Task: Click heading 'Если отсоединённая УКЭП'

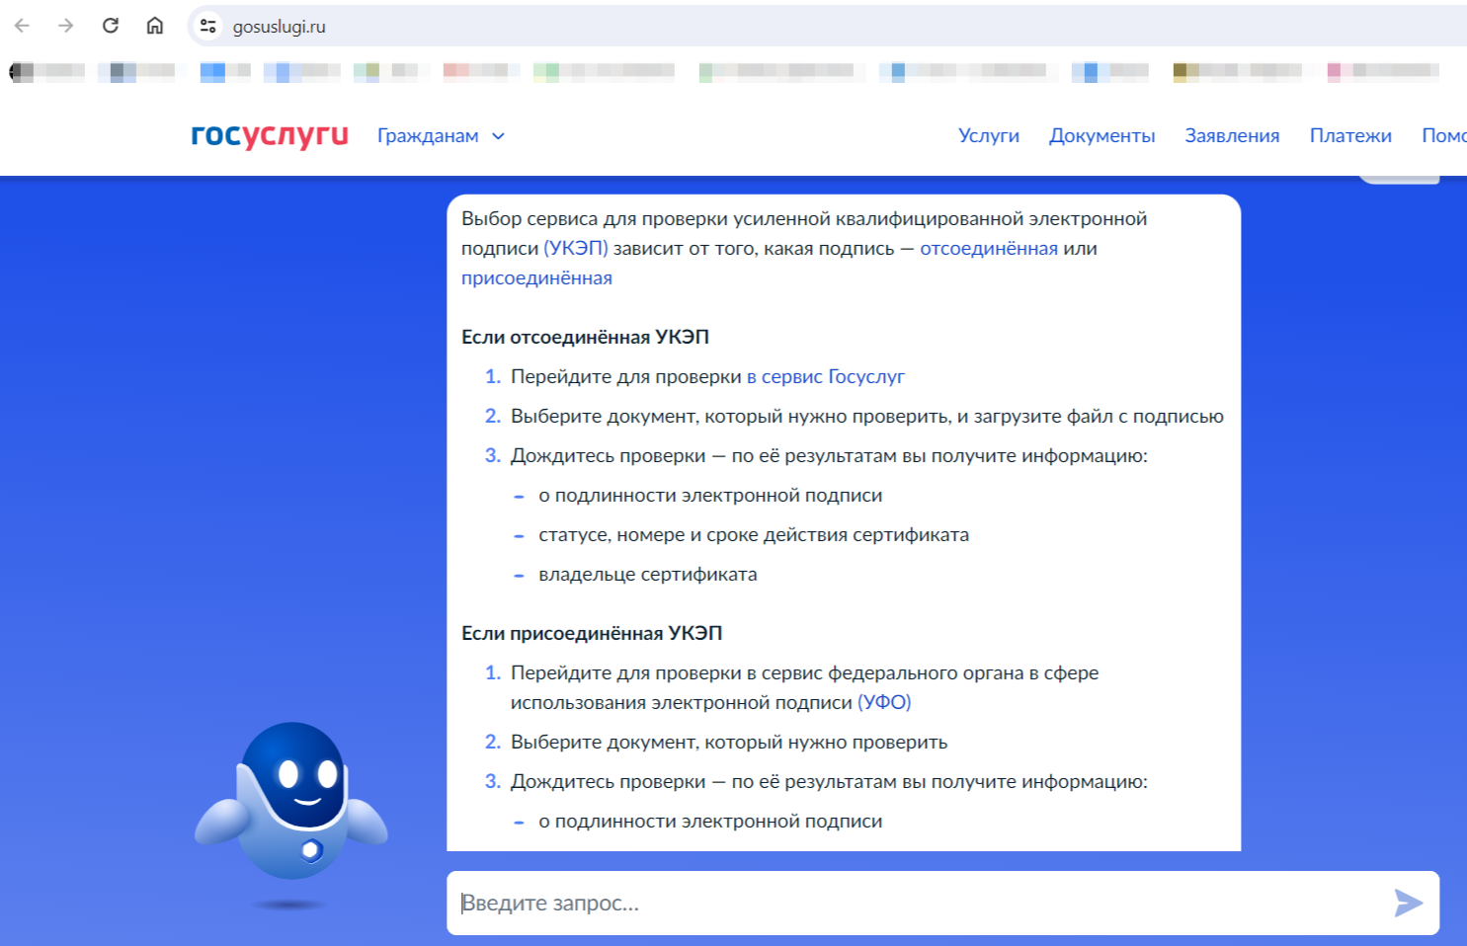Action: click(x=585, y=338)
